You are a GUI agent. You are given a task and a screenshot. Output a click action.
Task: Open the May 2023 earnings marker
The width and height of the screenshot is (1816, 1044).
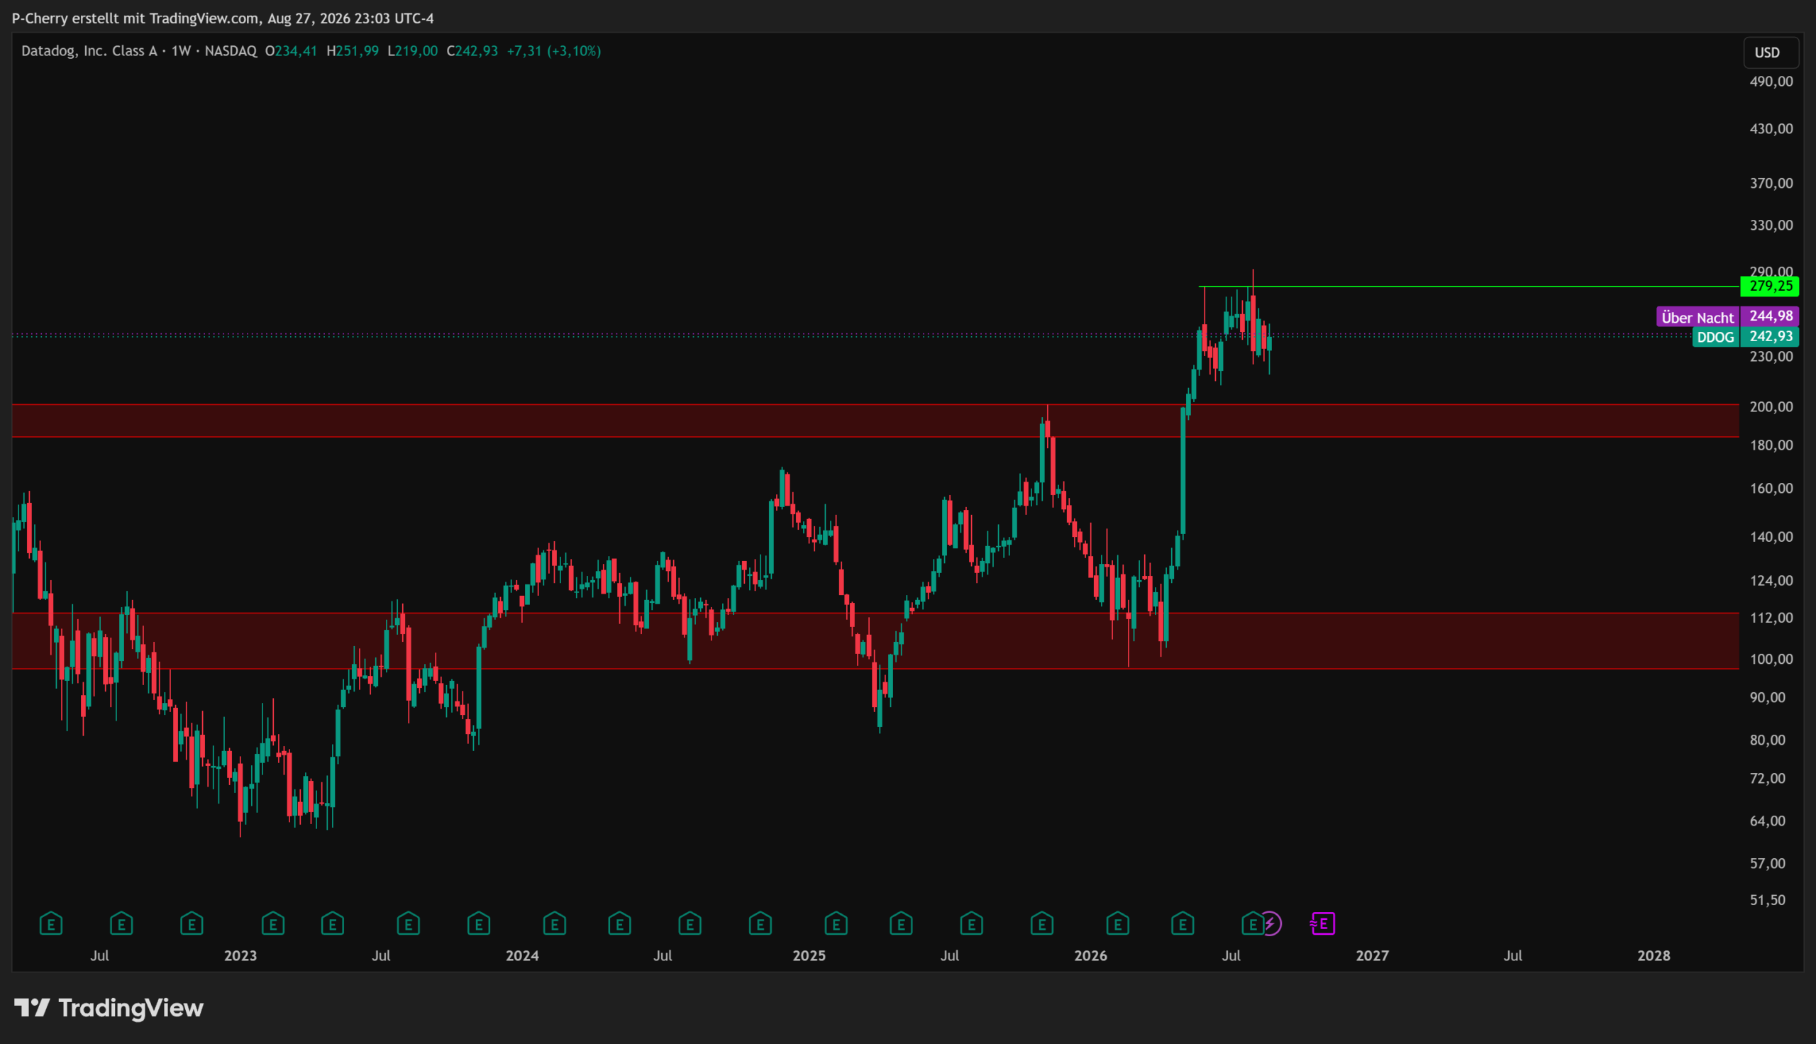pyautogui.click(x=333, y=923)
